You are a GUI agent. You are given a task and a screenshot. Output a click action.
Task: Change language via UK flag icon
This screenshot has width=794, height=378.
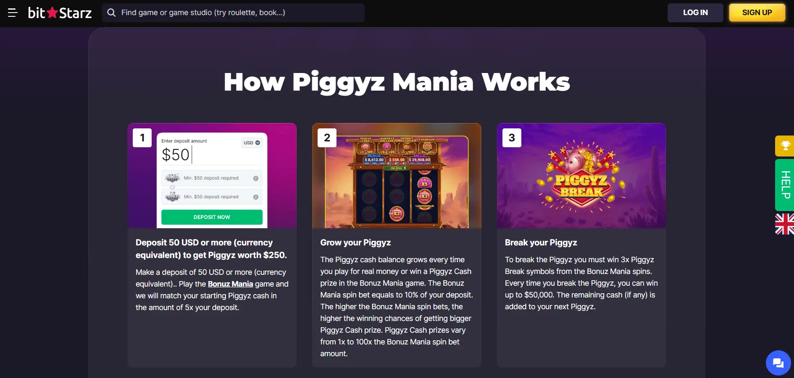[x=784, y=224]
